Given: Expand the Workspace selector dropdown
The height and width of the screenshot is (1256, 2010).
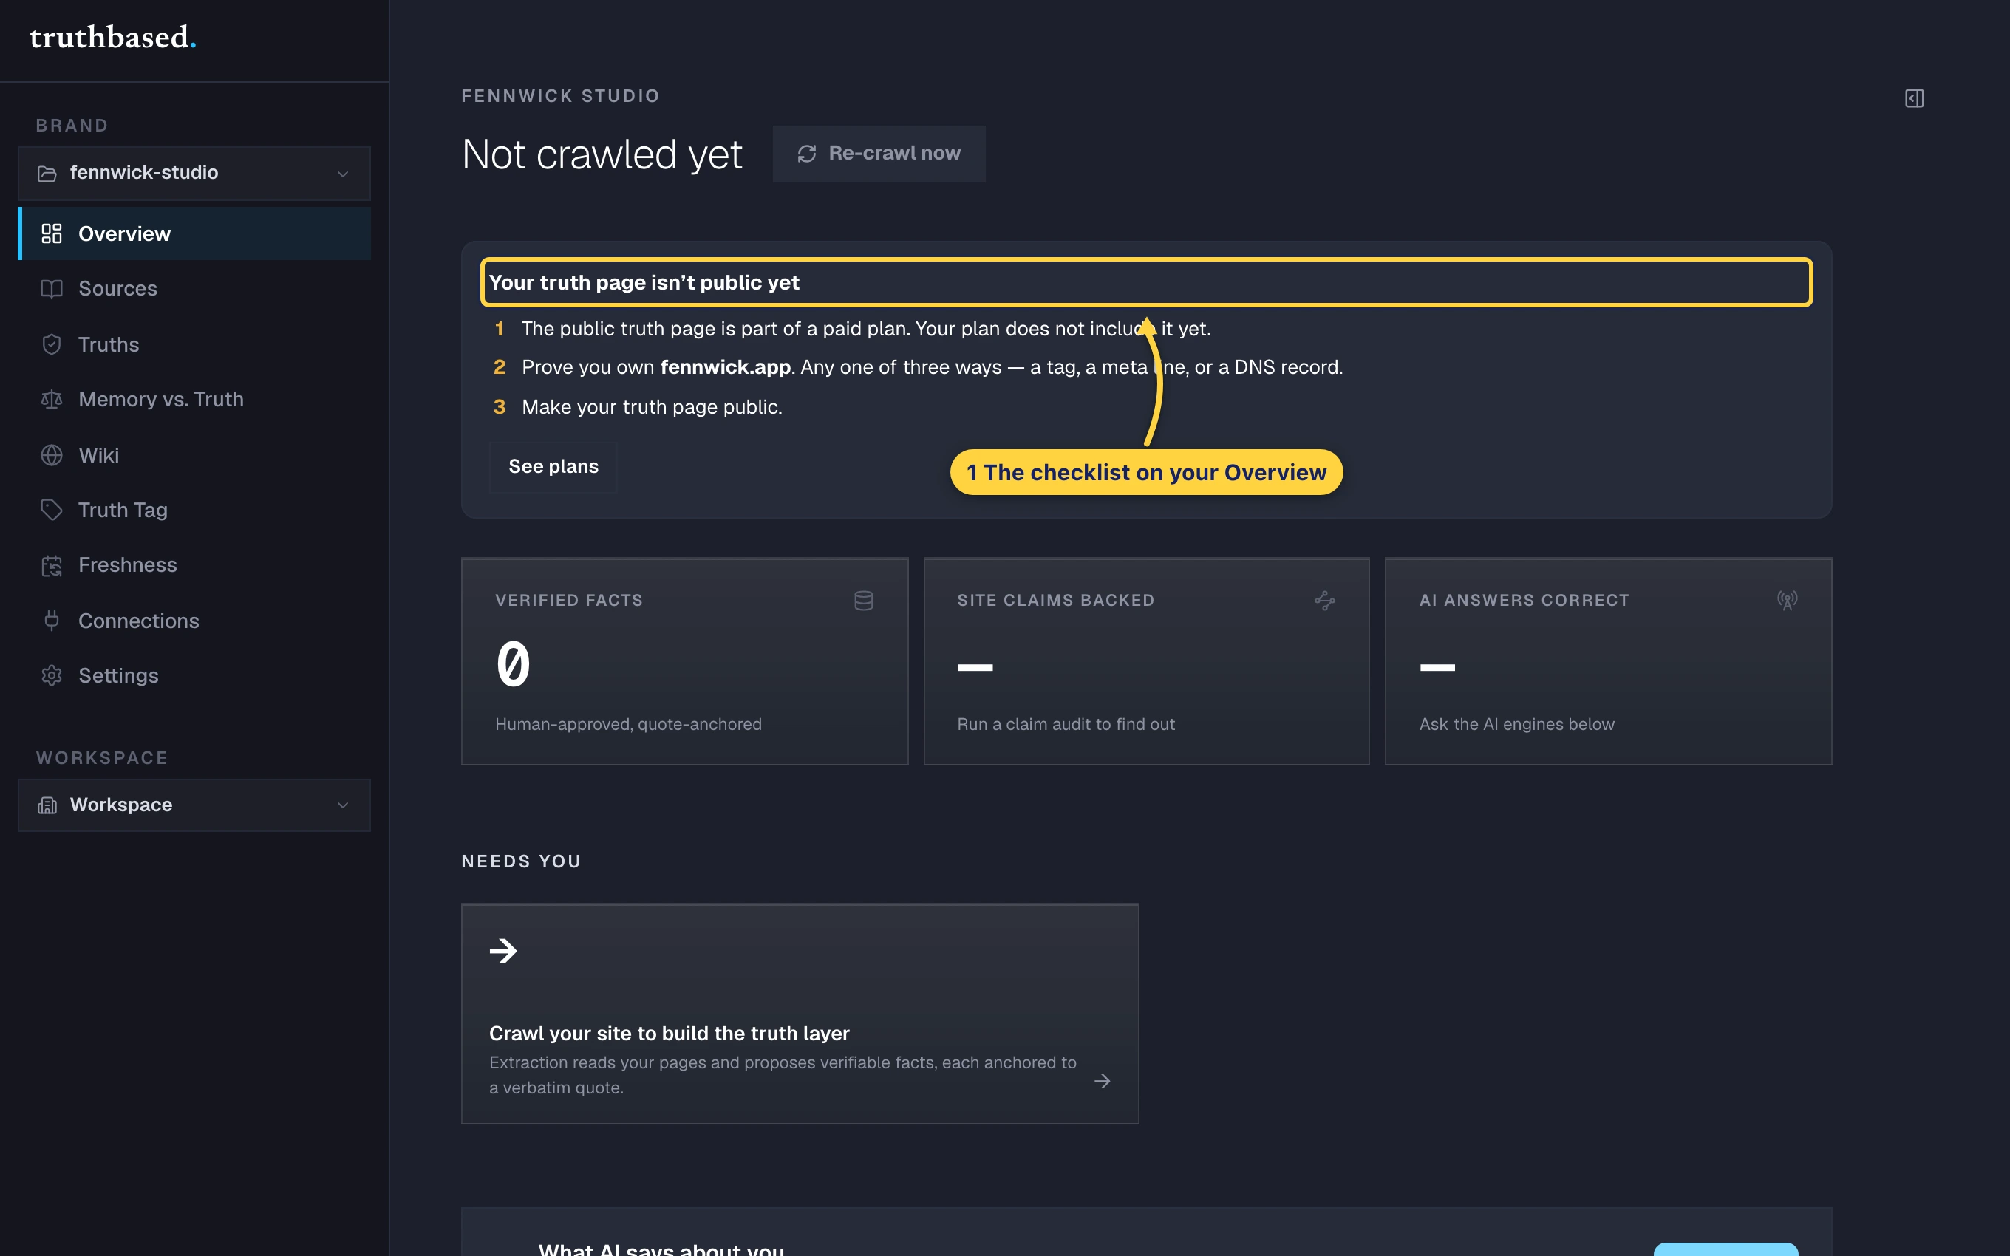Looking at the screenshot, I should coord(194,805).
